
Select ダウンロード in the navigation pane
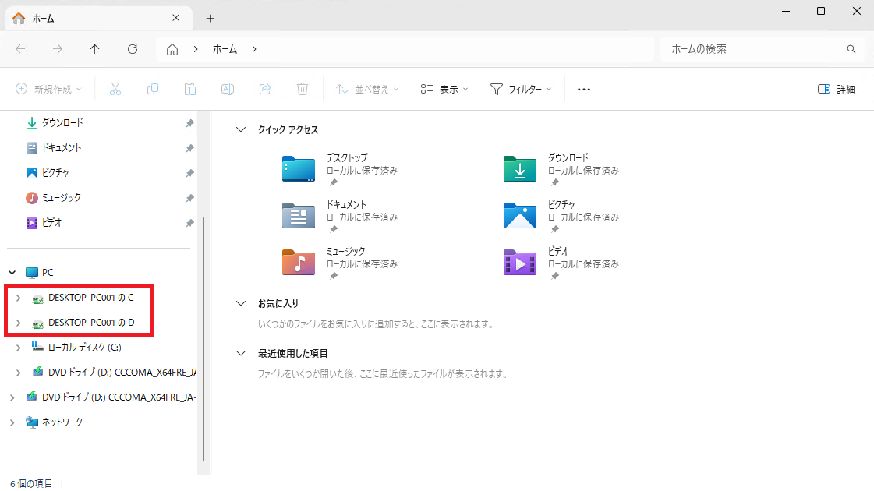pos(62,123)
